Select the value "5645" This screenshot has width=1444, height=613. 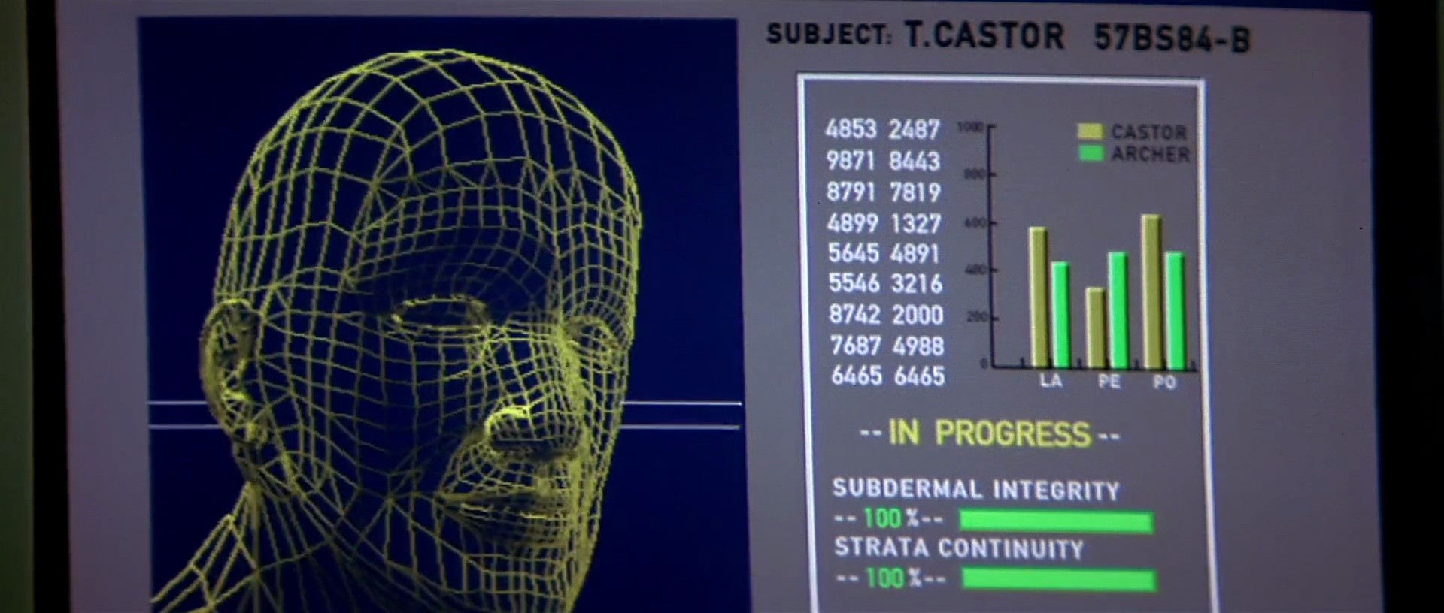854,253
